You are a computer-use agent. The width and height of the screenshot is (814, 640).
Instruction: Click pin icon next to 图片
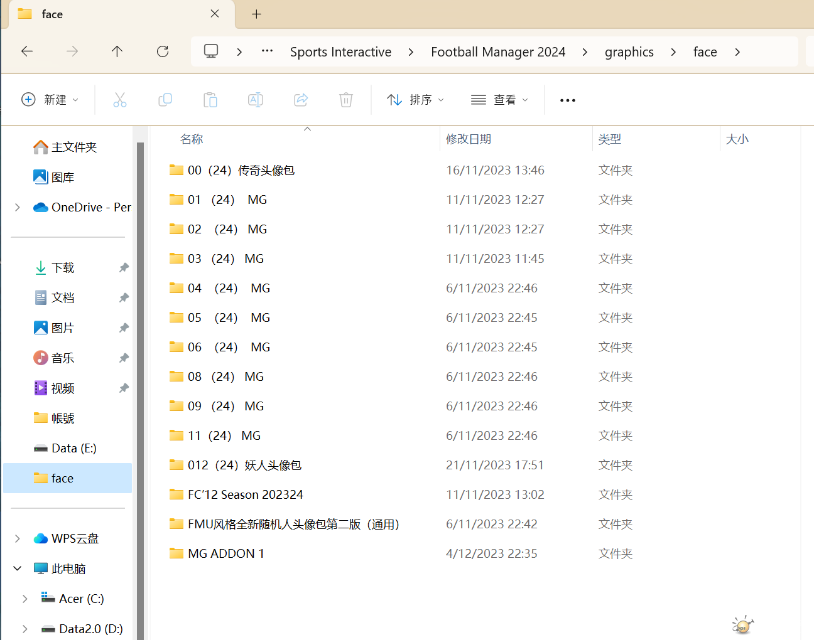(x=124, y=328)
